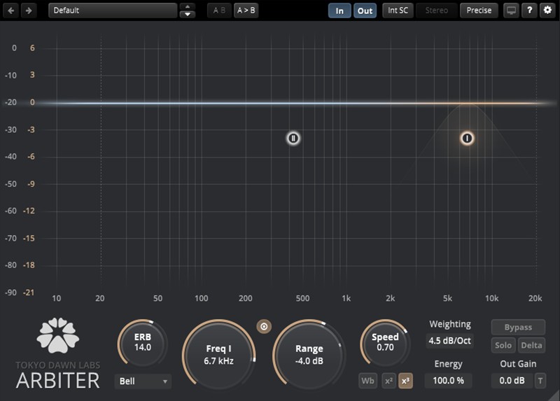Open the display monitor options icon
Image resolution: width=560 pixels, height=401 pixels.
[x=511, y=10]
